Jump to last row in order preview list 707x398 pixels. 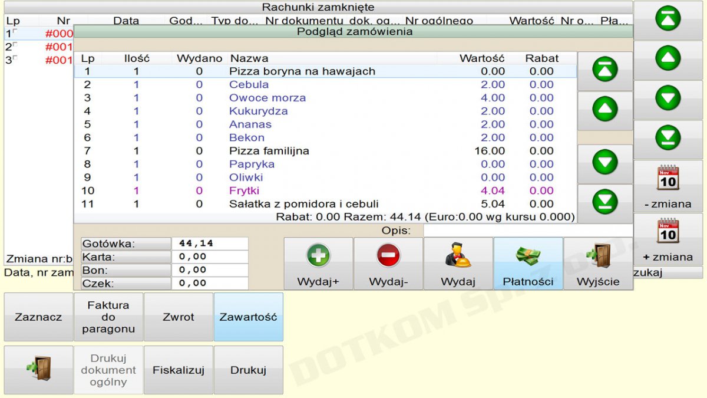[605, 202]
